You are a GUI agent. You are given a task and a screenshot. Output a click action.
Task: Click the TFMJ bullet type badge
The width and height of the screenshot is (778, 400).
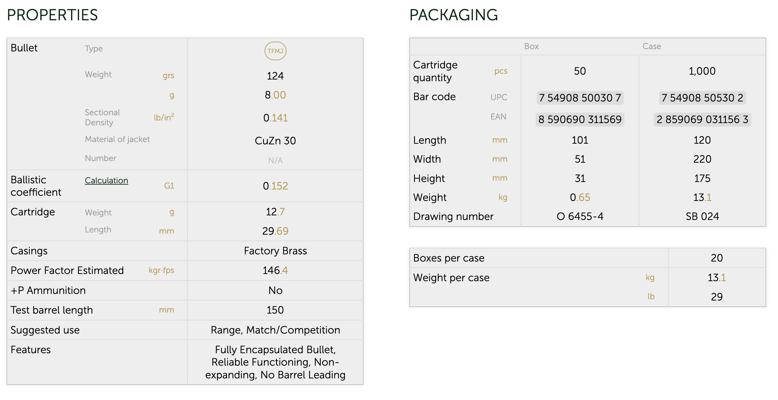[275, 51]
